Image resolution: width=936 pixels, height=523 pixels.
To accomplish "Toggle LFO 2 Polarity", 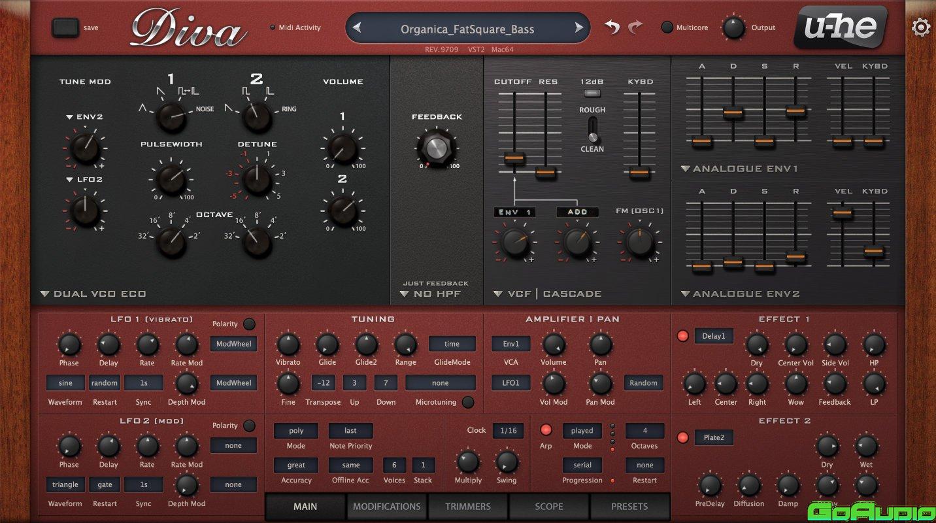I will pos(249,426).
